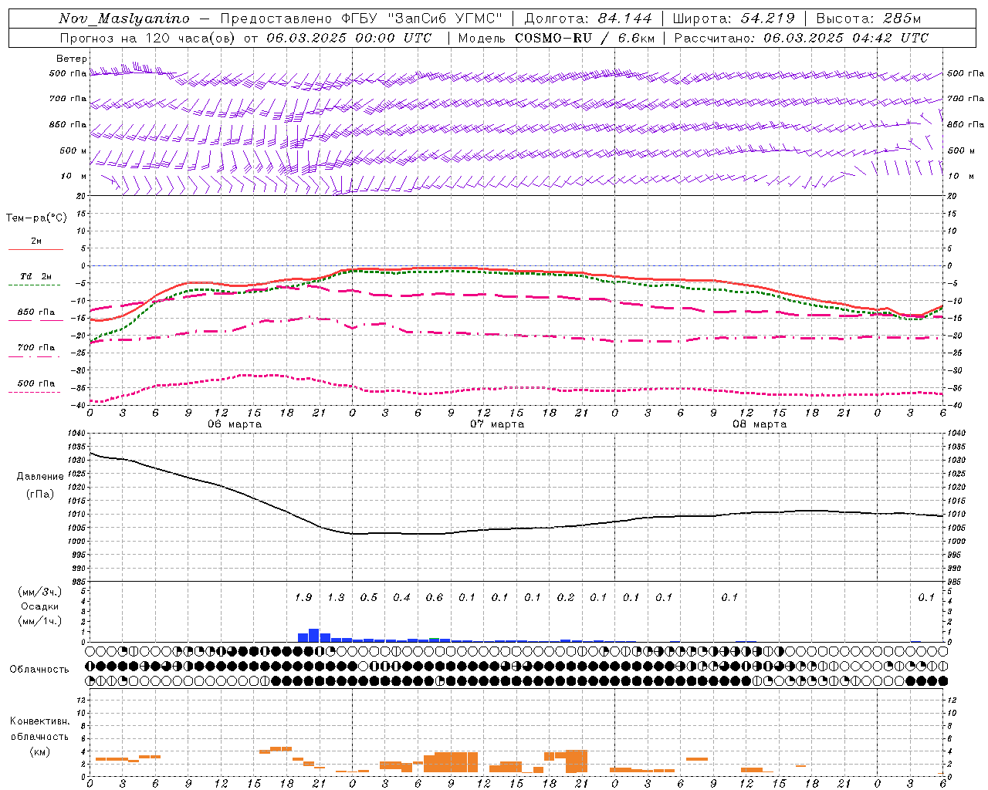This screenshot has width=988, height=790.
Task: Click the 1.9 precipitation total
Action: point(303,597)
